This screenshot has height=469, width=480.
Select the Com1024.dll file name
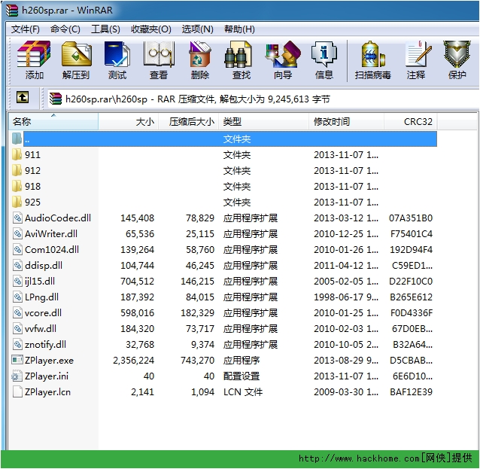click(x=52, y=249)
